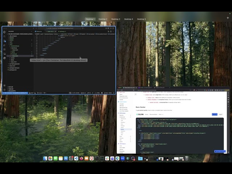The image size is (232, 174).
Task: Collapse the bulma folder
Action: (x=13, y=52)
